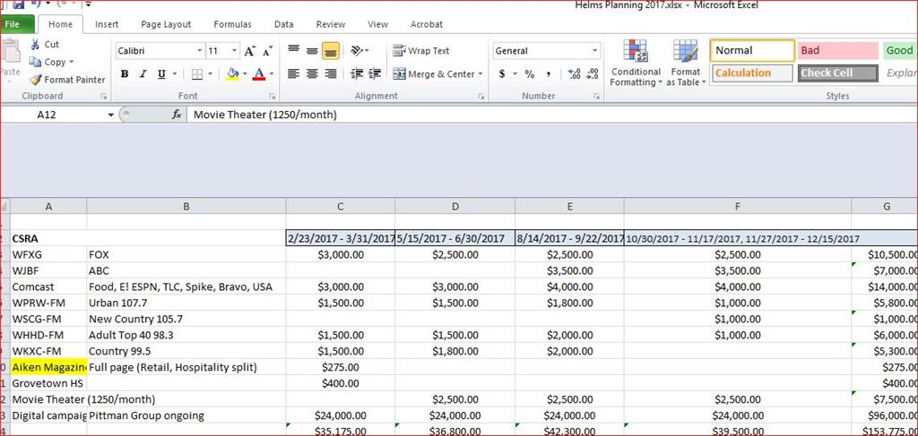Image resolution: width=918 pixels, height=436 pixels.
Task: Open the Name Box dropdown arrow
Action: [x=111, y=115]
